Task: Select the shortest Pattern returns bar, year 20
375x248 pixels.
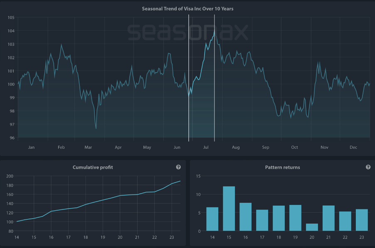Action: click(x=312, y=227)
